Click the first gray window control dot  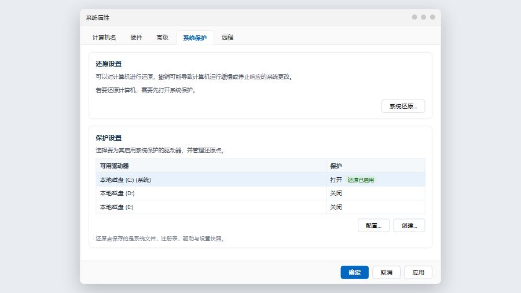[414, 17]
